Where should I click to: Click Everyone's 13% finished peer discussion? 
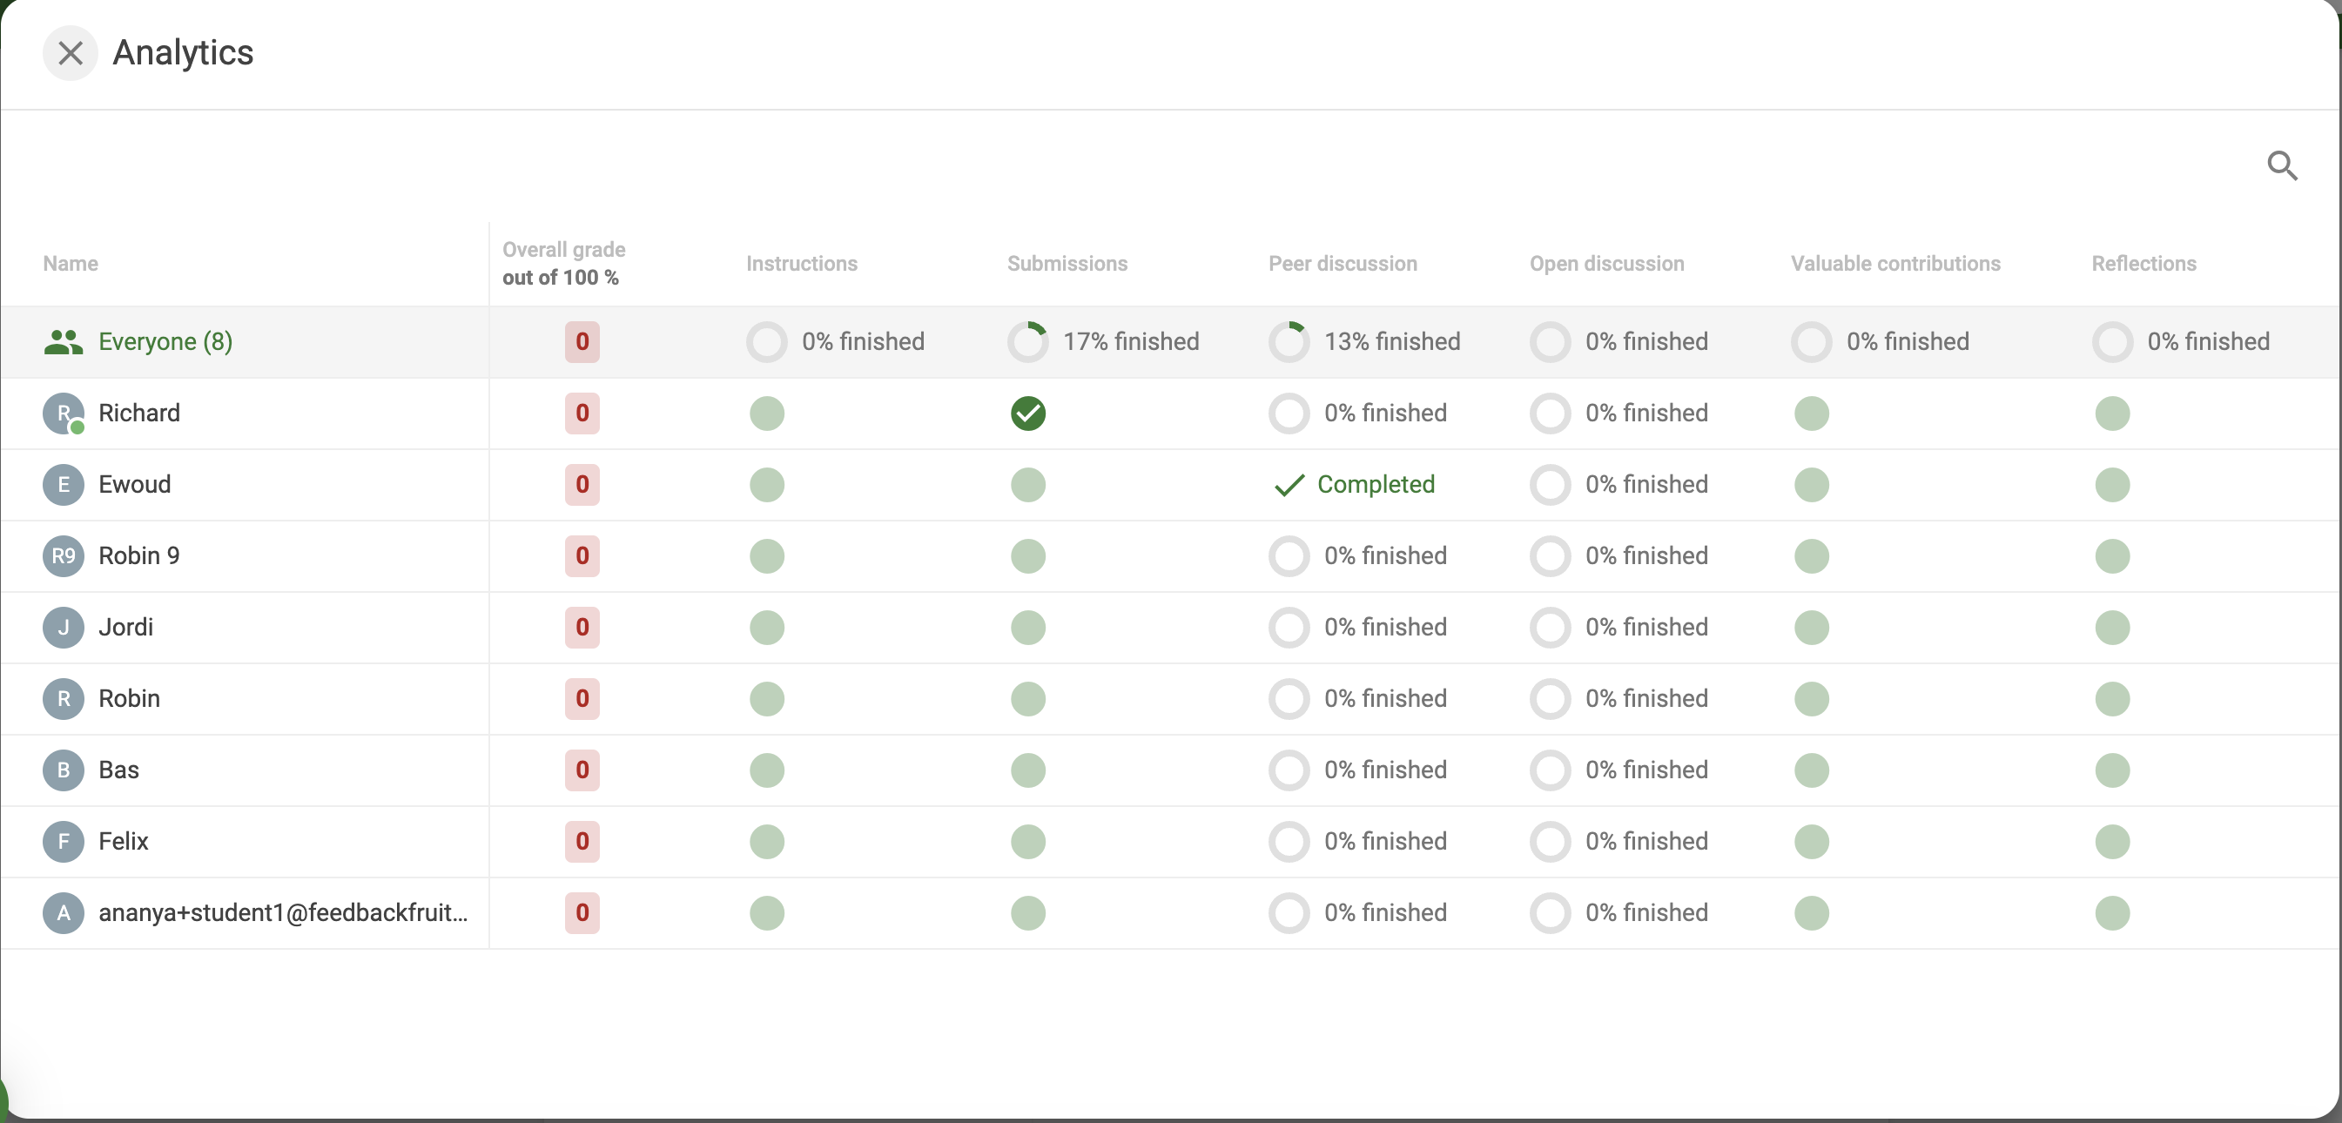pyautogui.click(x=1364, y=342)
